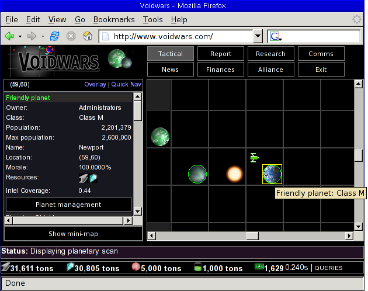
Task: Click the info panel scroll down arrow
Action: (x=138, y=212)
